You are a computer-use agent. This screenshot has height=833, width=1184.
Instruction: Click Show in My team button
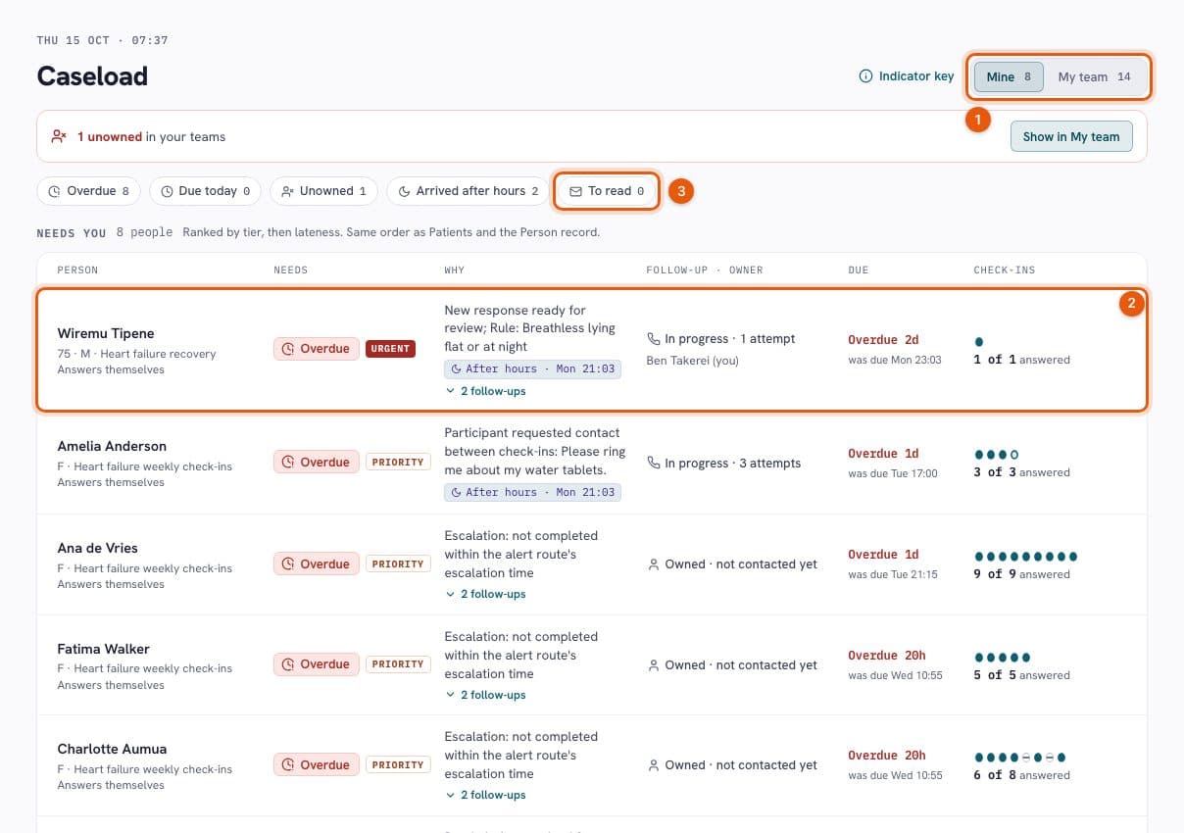pos(1071,136)
